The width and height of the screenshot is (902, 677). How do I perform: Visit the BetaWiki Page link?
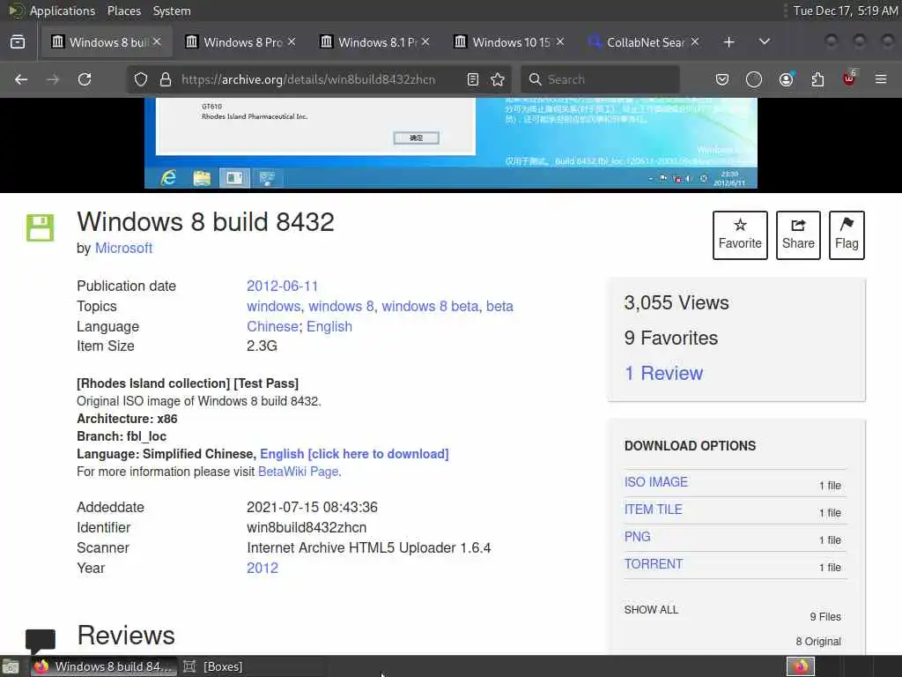298,472
